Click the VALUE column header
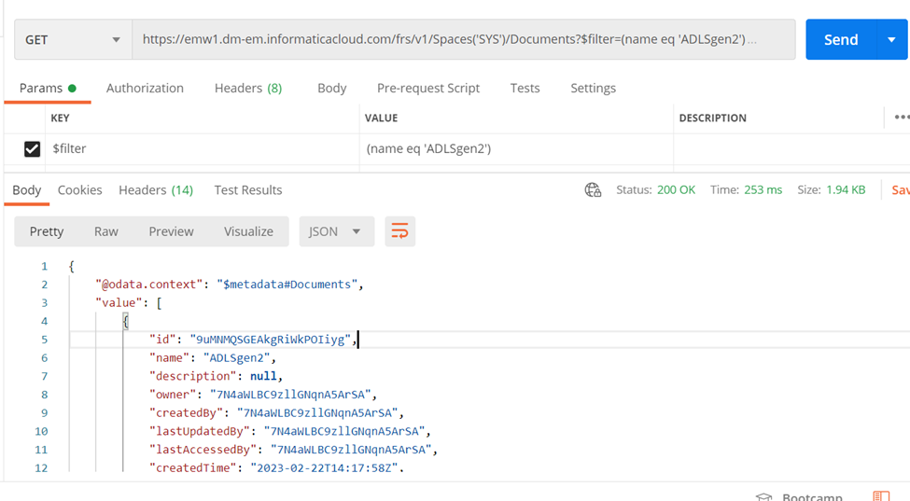 [x=382, y=118]
